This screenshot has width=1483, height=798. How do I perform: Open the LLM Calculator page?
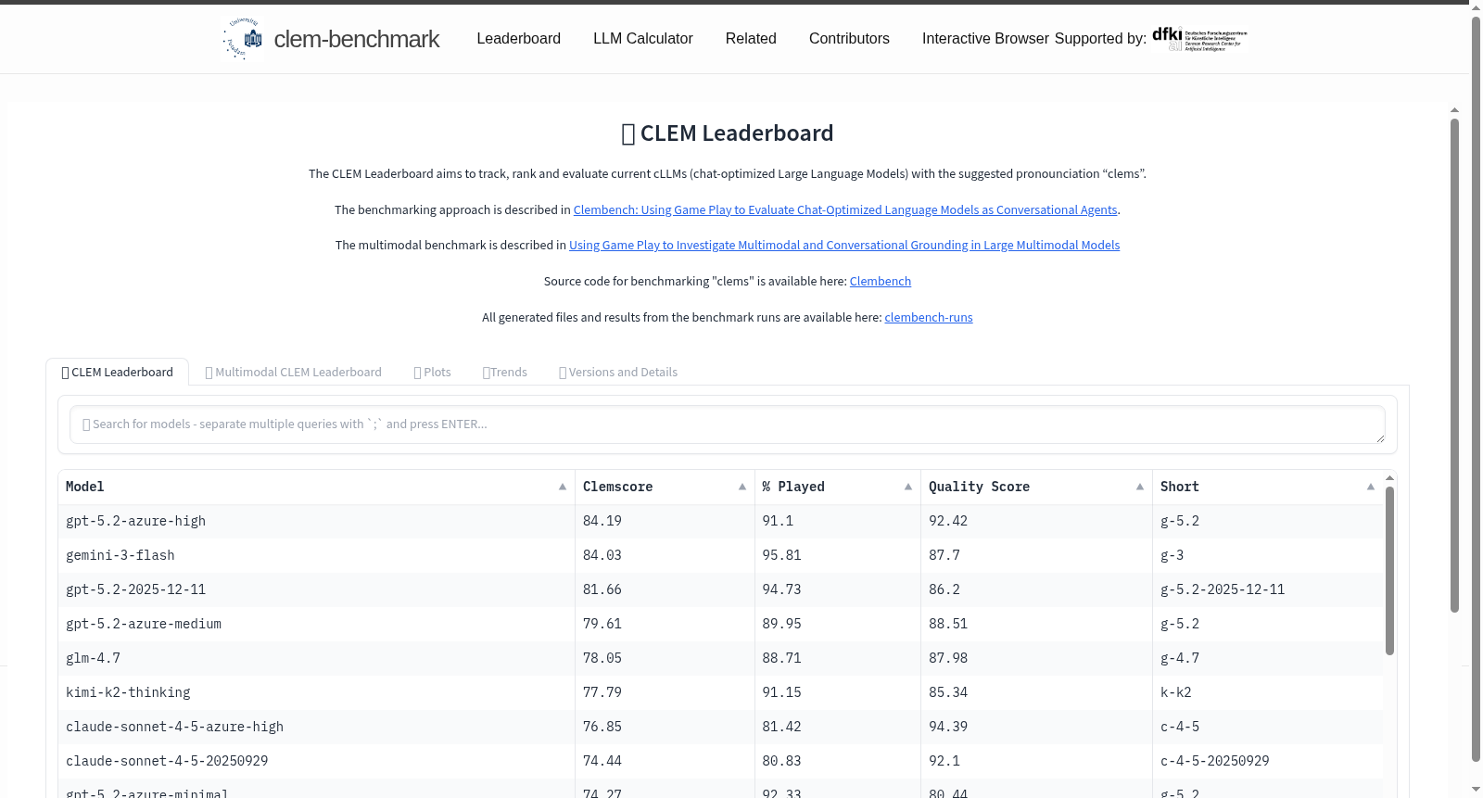pyautogui.click(x=643, y=38)
